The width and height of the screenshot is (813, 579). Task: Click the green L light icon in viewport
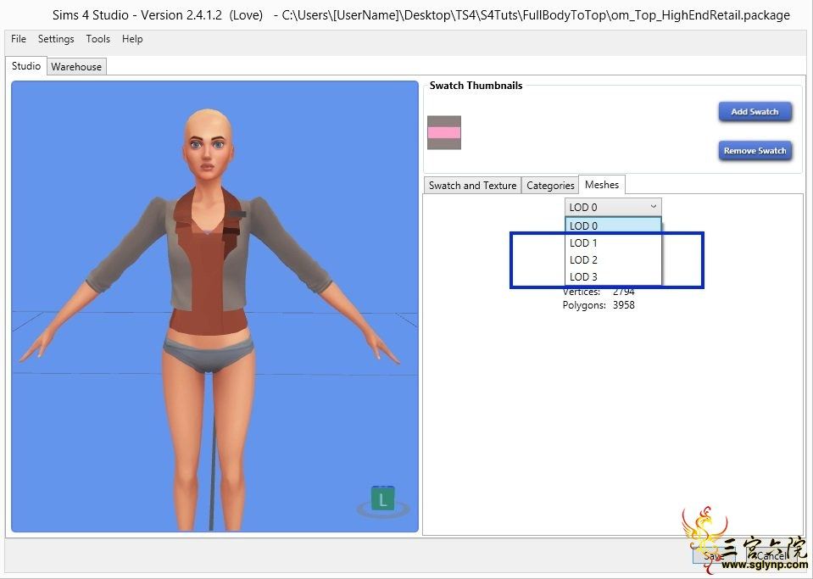coord(382,498)
